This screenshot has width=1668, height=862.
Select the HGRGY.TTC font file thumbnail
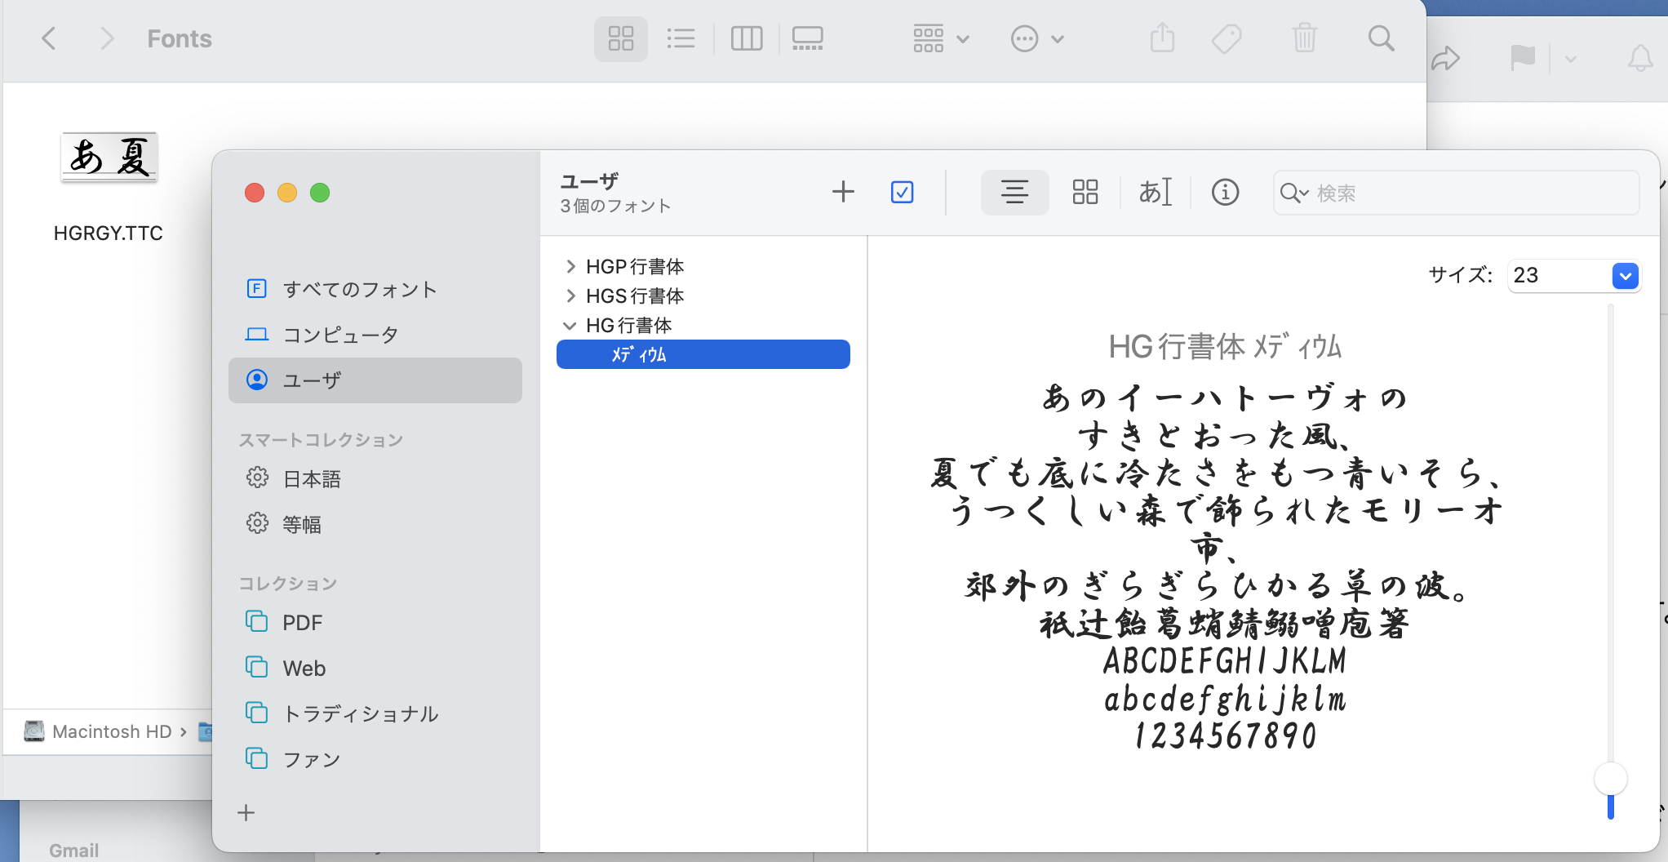(109, 157)
